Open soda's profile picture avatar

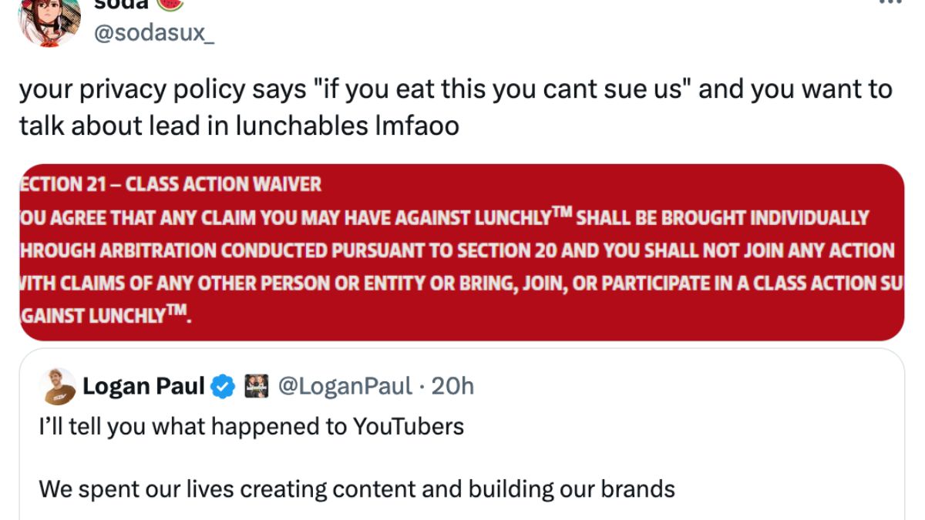pyautogui.click(x=49, y=22)
